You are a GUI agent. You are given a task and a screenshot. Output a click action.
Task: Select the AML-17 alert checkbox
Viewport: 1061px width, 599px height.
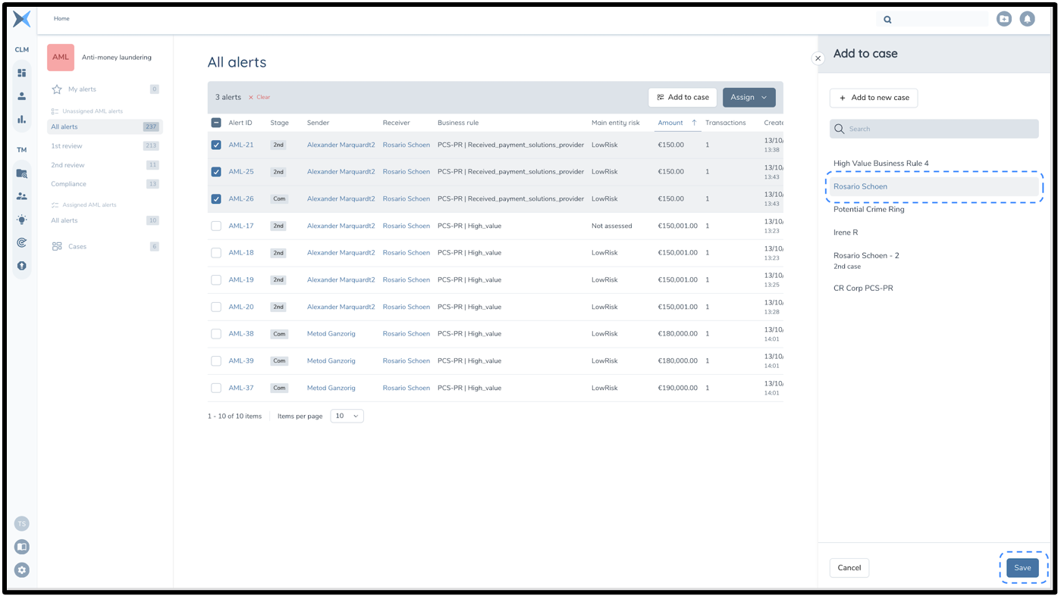(x=216, y=226)
